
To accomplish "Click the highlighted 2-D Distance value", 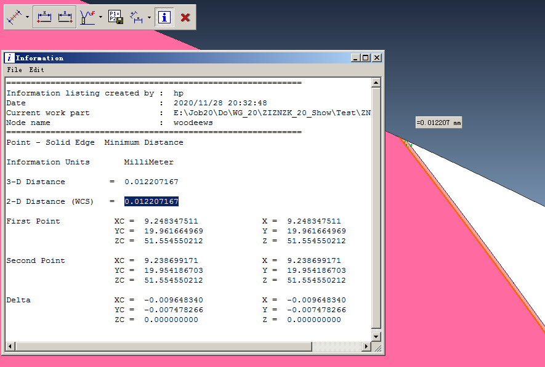I will 151,202.
